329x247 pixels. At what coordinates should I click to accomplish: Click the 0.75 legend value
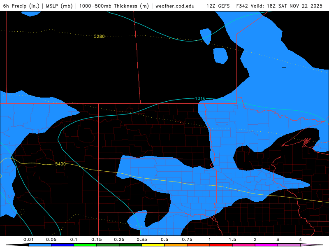(x=187, y=240)
